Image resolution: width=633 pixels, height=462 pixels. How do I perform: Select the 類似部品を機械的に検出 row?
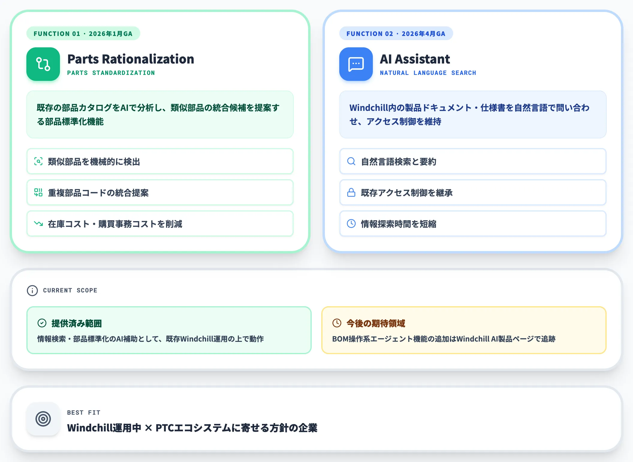click(x=160, y=161)
